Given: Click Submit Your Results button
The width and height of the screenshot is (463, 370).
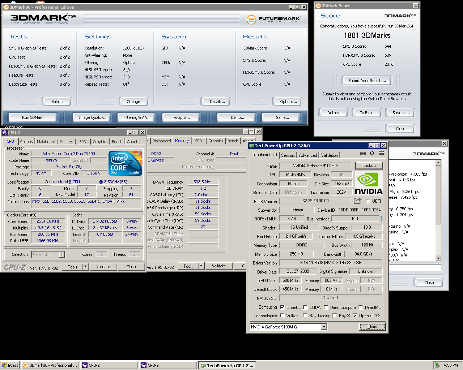Looking at the screenshot, I should 367,81.
